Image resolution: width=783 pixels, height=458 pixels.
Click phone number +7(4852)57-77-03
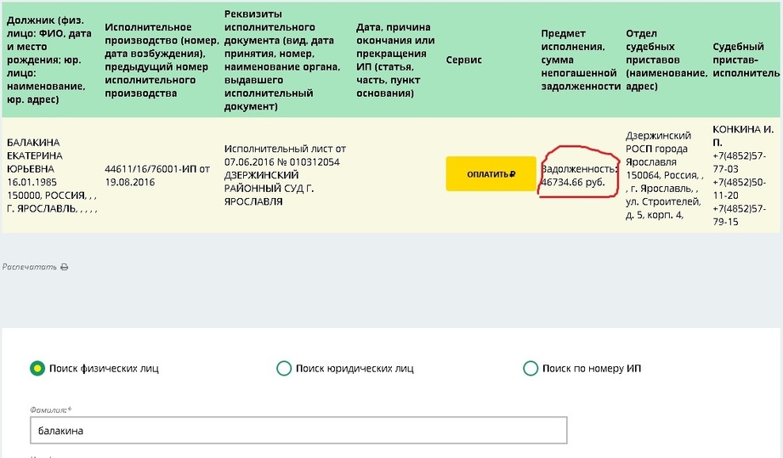click(739, 162)
